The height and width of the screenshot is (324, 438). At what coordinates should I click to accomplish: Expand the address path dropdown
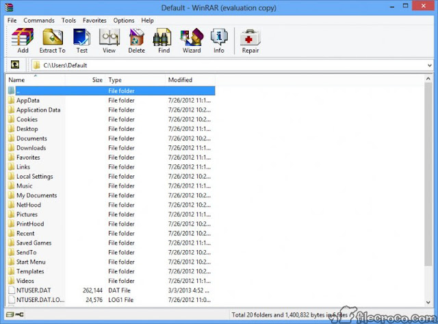[429, 65]
